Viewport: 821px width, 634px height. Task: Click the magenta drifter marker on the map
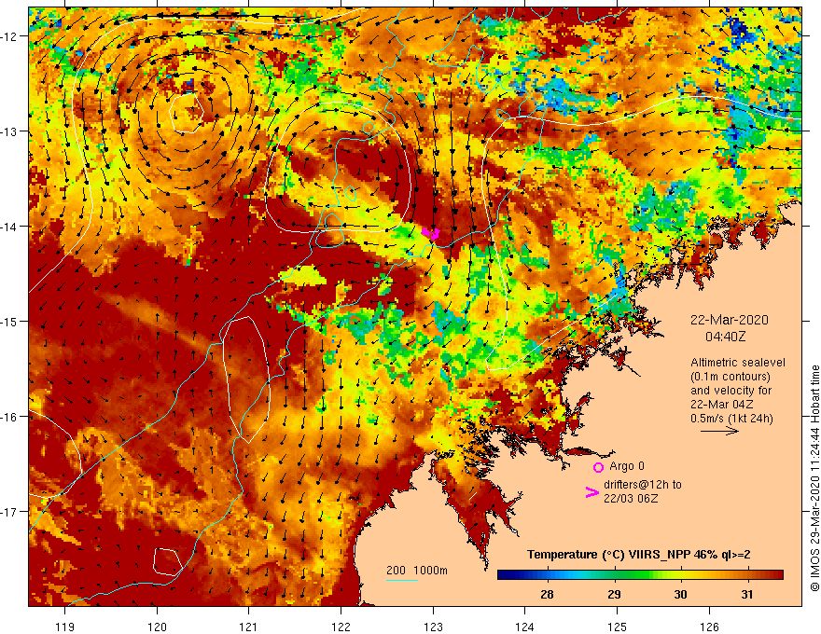431,233
